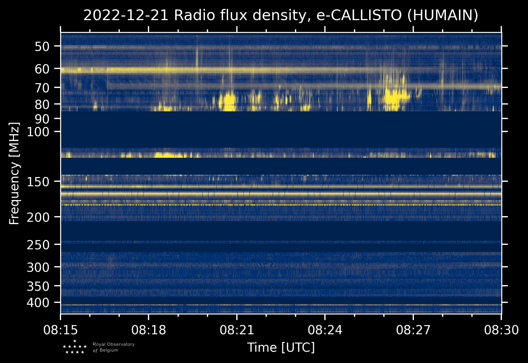
Task: Click the bright burst near 75 MHz after 08:26
Action: coord(393,96)
